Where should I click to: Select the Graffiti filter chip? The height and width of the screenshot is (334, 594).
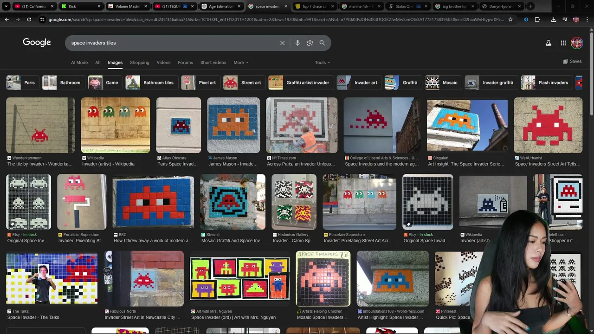[402, 83]
